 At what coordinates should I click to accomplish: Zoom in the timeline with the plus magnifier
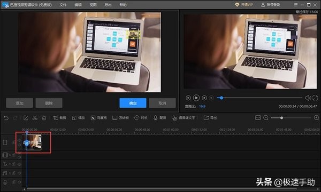(316, 118)
